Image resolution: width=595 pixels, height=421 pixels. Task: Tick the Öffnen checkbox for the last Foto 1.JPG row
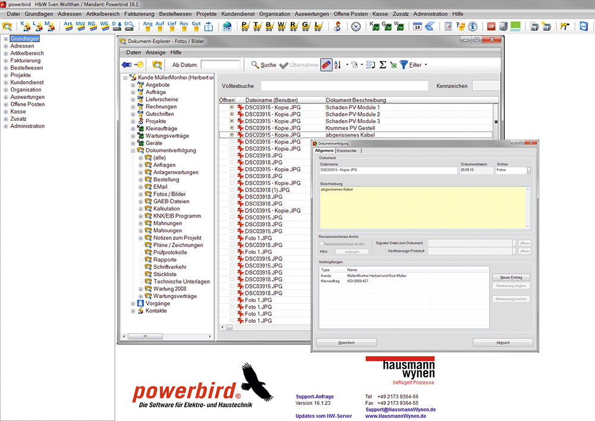(231, 321)
